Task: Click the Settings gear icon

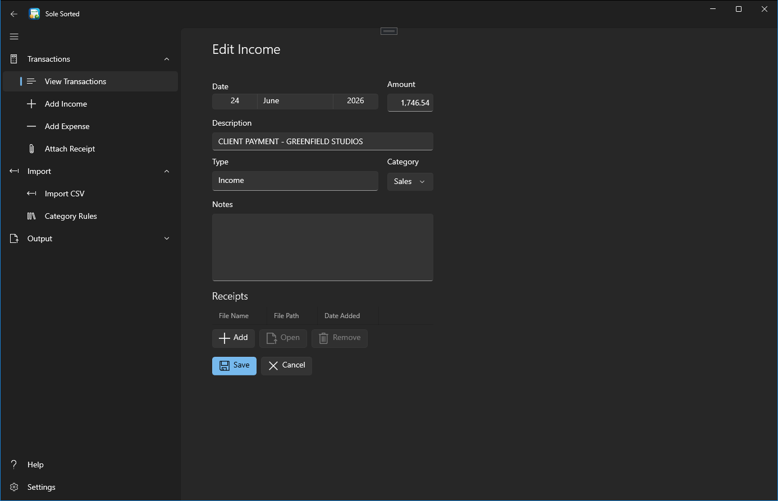Action: (14, 487)
